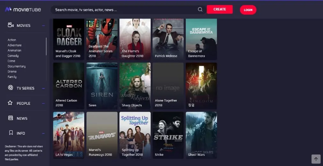Screen dimensions: 323x166
Task: Open Splitting Up Together 2018 poster
Action: click(135, 135)
